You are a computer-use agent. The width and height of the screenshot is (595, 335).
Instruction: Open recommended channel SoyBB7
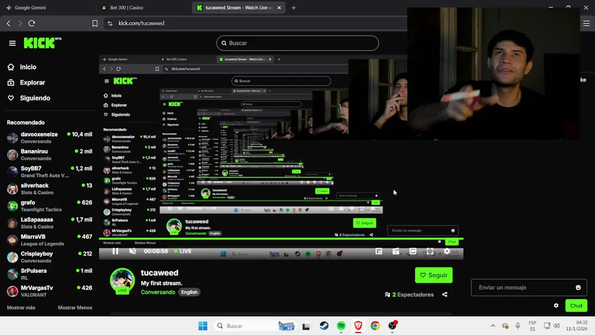pos(49,172)
